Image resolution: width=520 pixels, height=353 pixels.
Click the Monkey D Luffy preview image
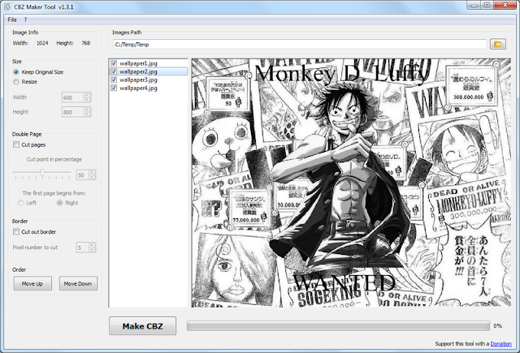(351, 183)
